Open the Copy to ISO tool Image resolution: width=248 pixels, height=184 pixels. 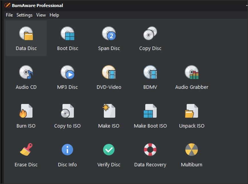coord(68,111)
